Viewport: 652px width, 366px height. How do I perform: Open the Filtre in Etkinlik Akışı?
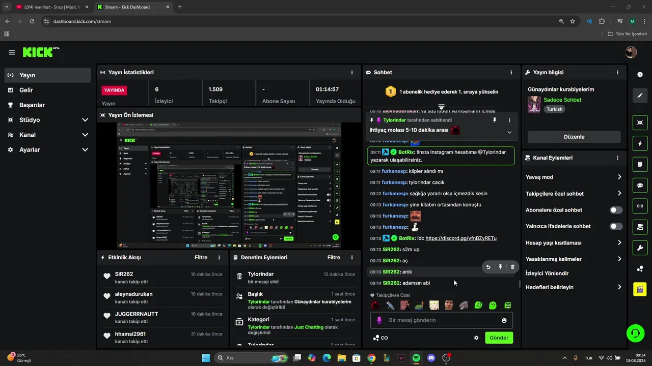[201, 258]
